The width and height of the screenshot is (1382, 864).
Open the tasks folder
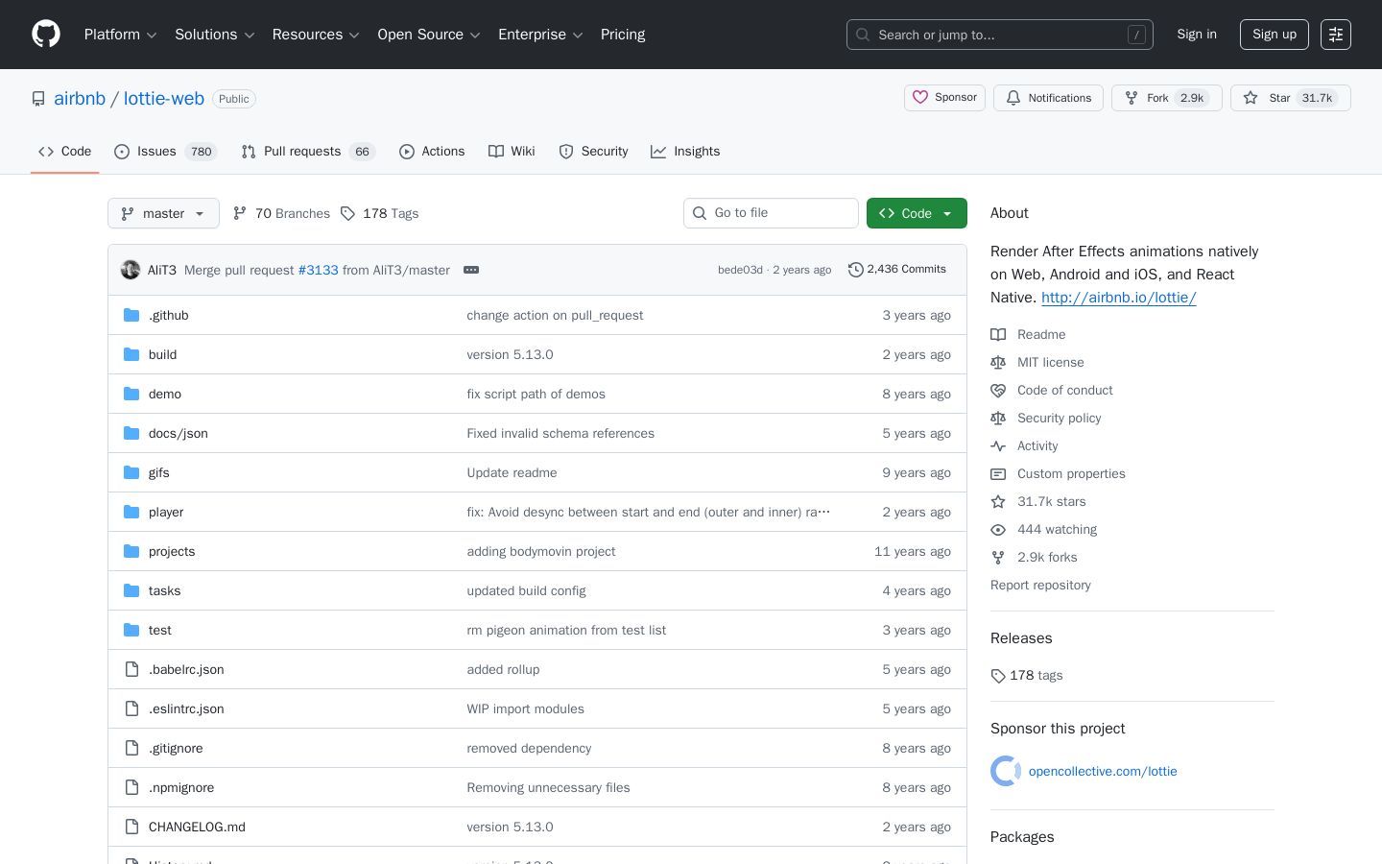click(165, 590)
